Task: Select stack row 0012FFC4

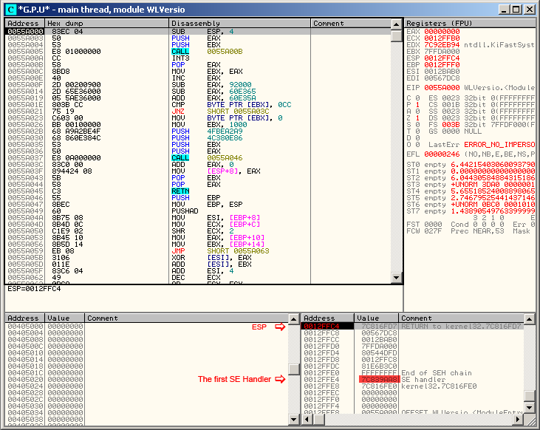Action: point(413,327)
